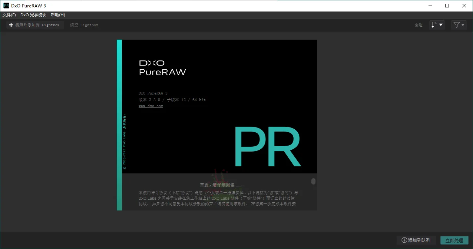Click the 添加到队列 button
473x249 pixels.
[416, 240]
